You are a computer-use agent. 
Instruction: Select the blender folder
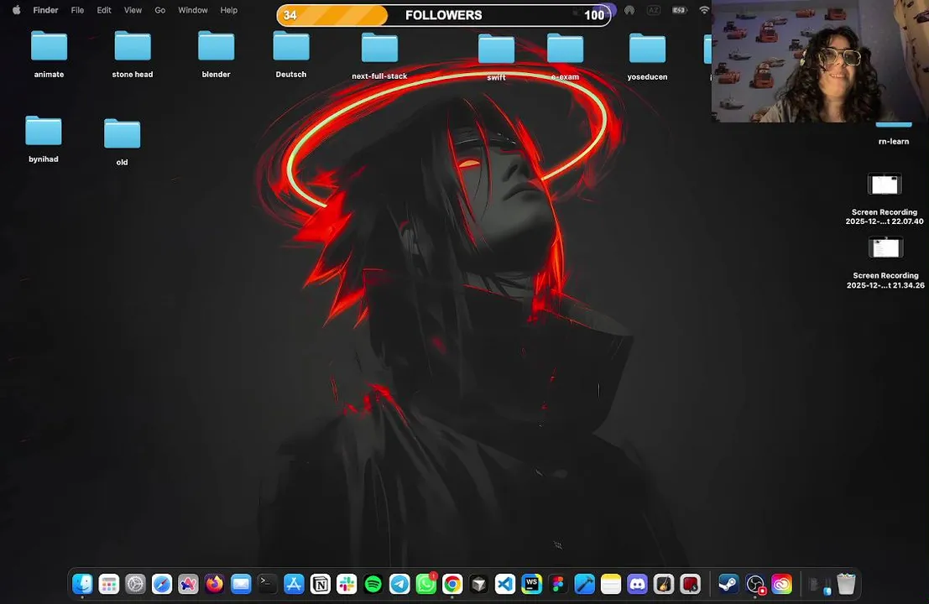(217, 46)
